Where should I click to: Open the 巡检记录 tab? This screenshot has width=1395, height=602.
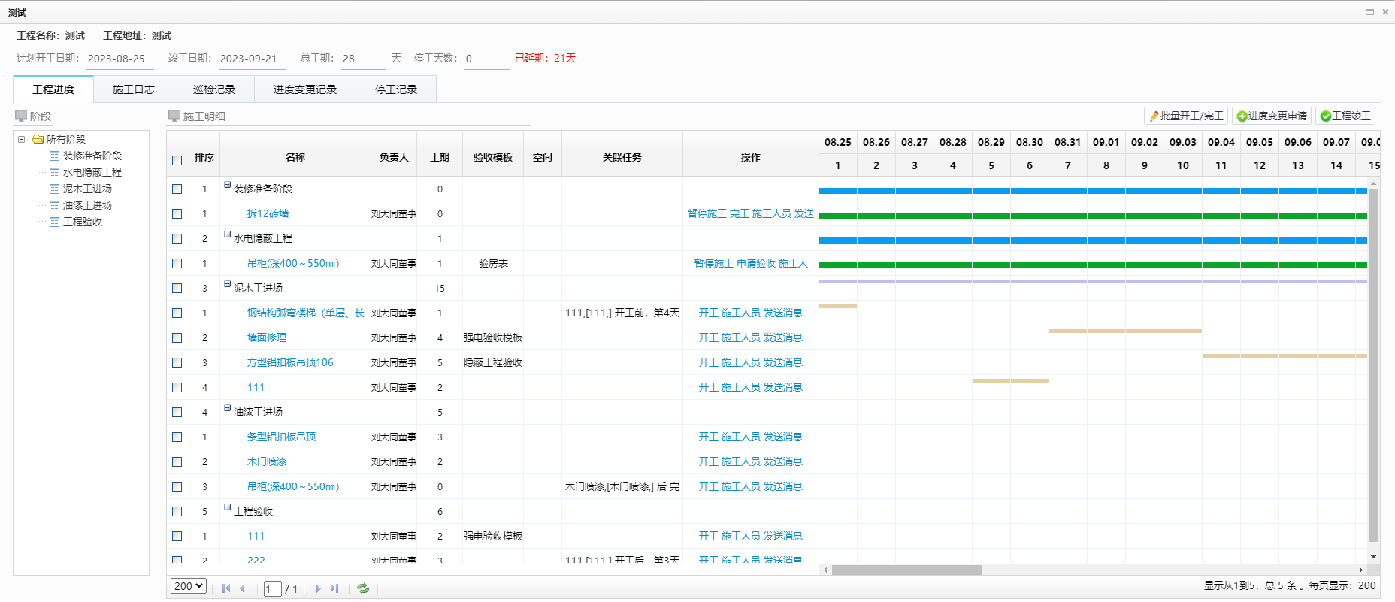[x=214, y=89]
